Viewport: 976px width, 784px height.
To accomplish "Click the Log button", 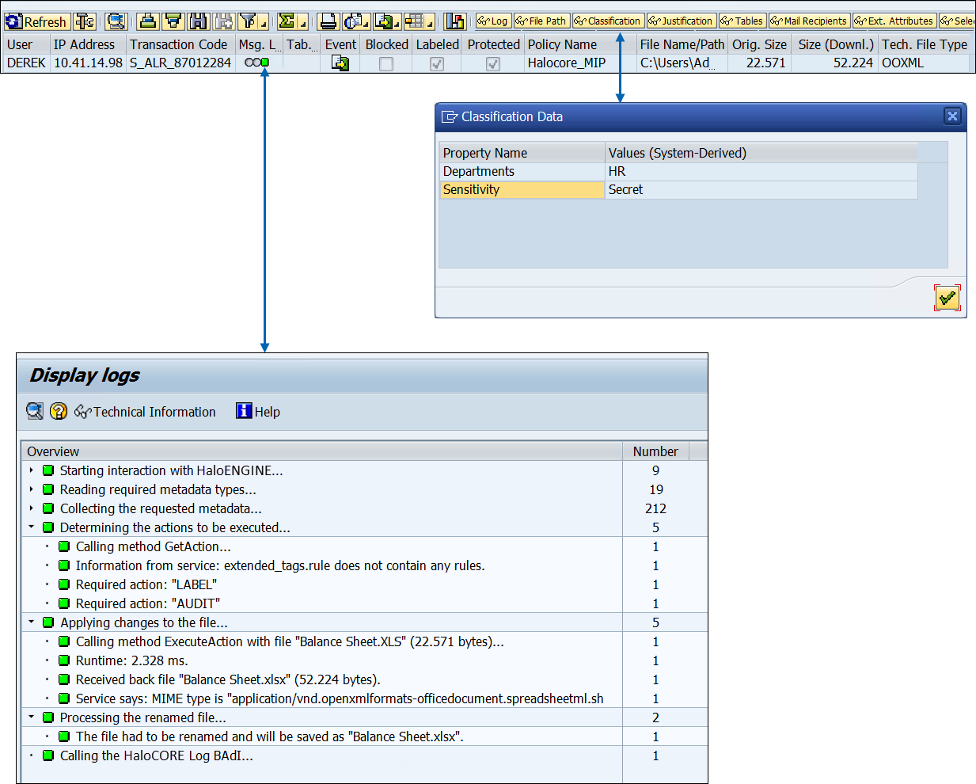I will coord(493,21).
